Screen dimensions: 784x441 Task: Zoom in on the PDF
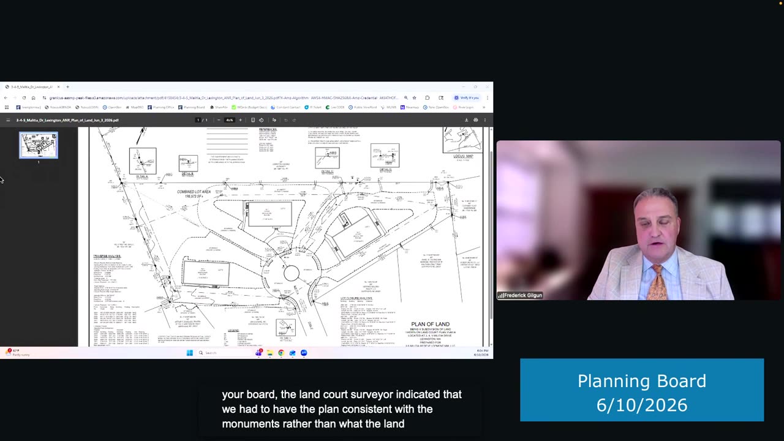[240, 120]
